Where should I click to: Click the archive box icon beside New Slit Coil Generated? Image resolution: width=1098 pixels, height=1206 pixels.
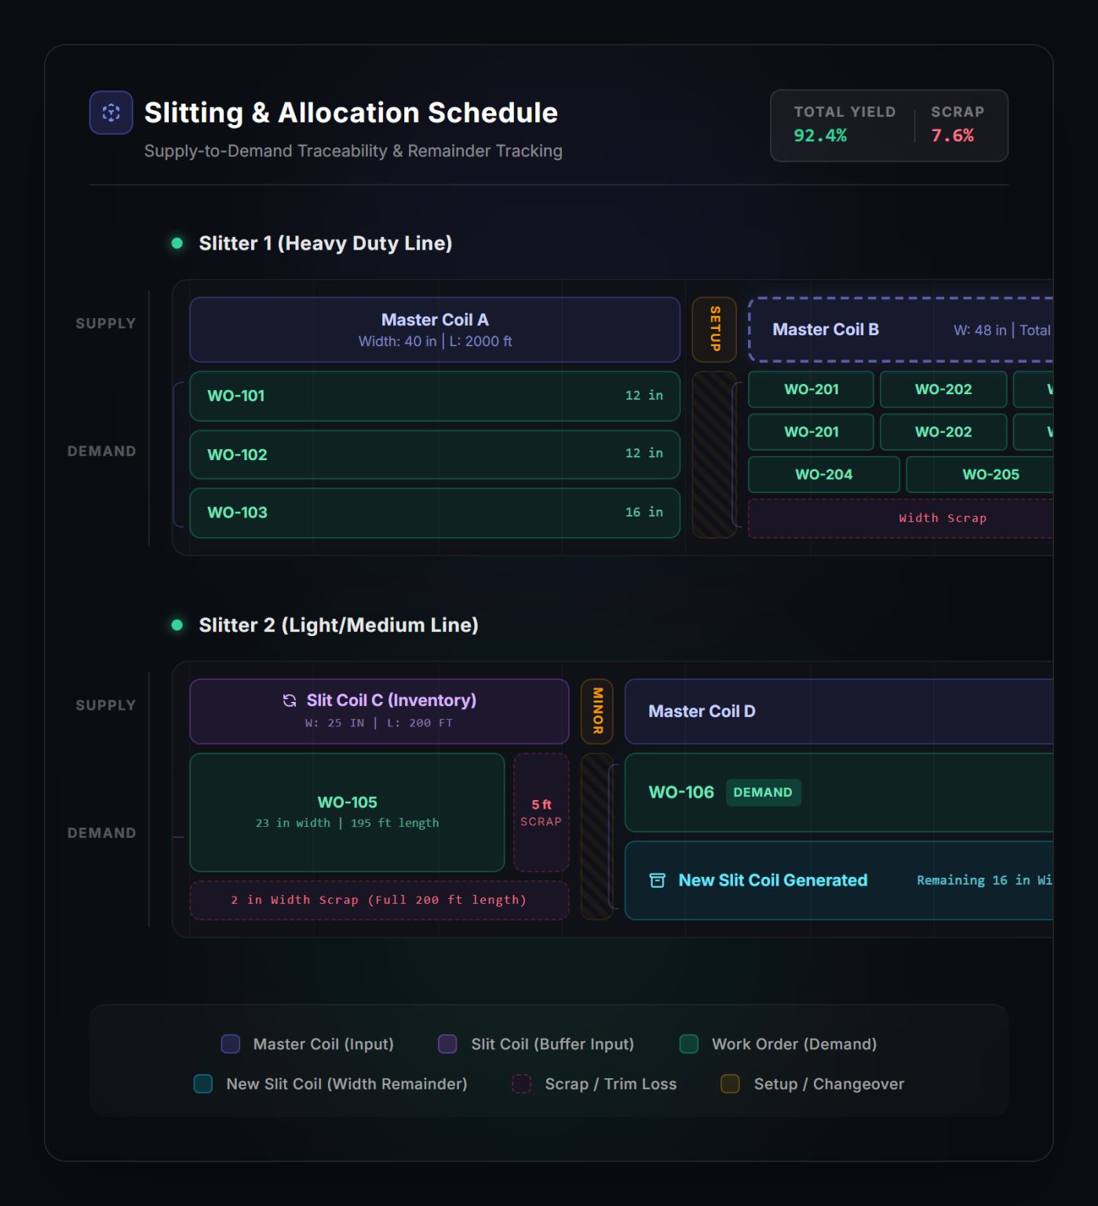658,880
